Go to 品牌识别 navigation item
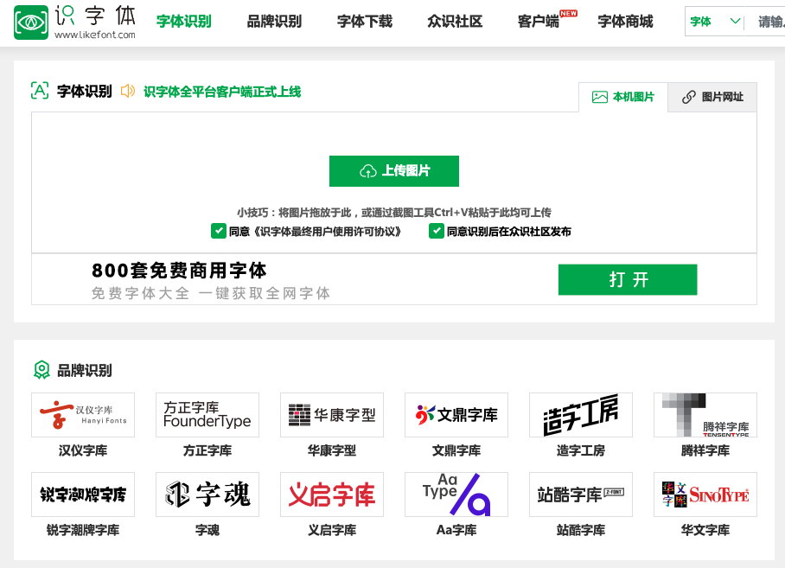Viewport: 785px width, 568px height. pos(274,22)
